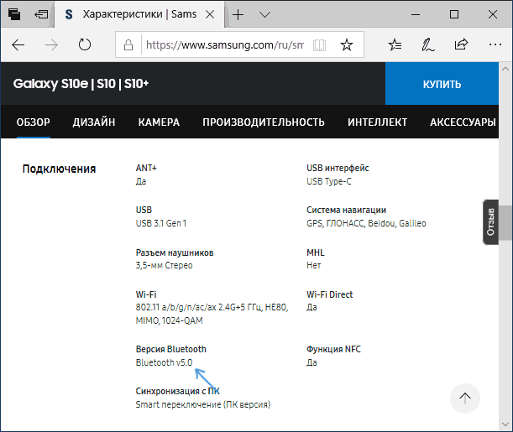Image resolution: width=513 pixels, height=432 pixels.
Task: Open the tabs you've set aside icon
Action: [x=14, y=14]
